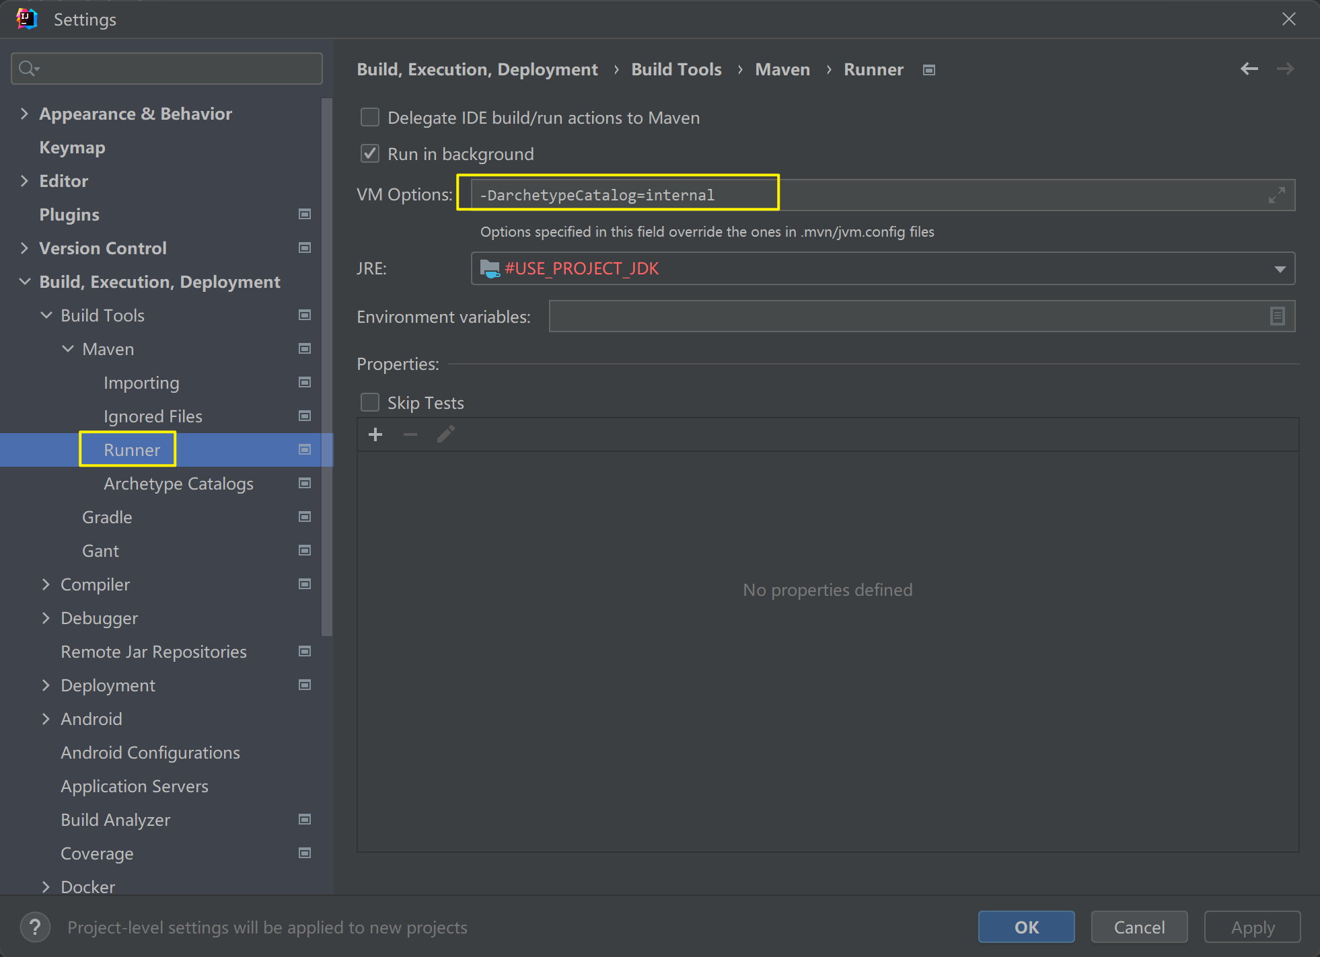Click the search magnifier icon
This screenshot has height=957, width=1320.
click(x=28, y=69)
